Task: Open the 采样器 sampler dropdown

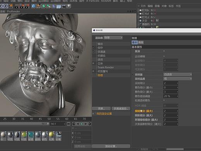Action: coord(177,74)
